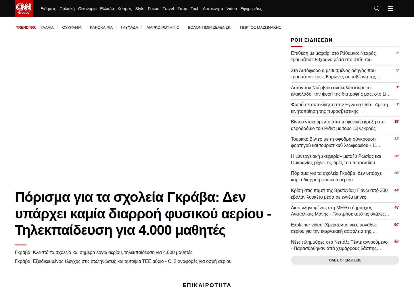Open trending topic ΟΥΚΡΑΝΙΑ
414x287 pixels.
[72, 28]
